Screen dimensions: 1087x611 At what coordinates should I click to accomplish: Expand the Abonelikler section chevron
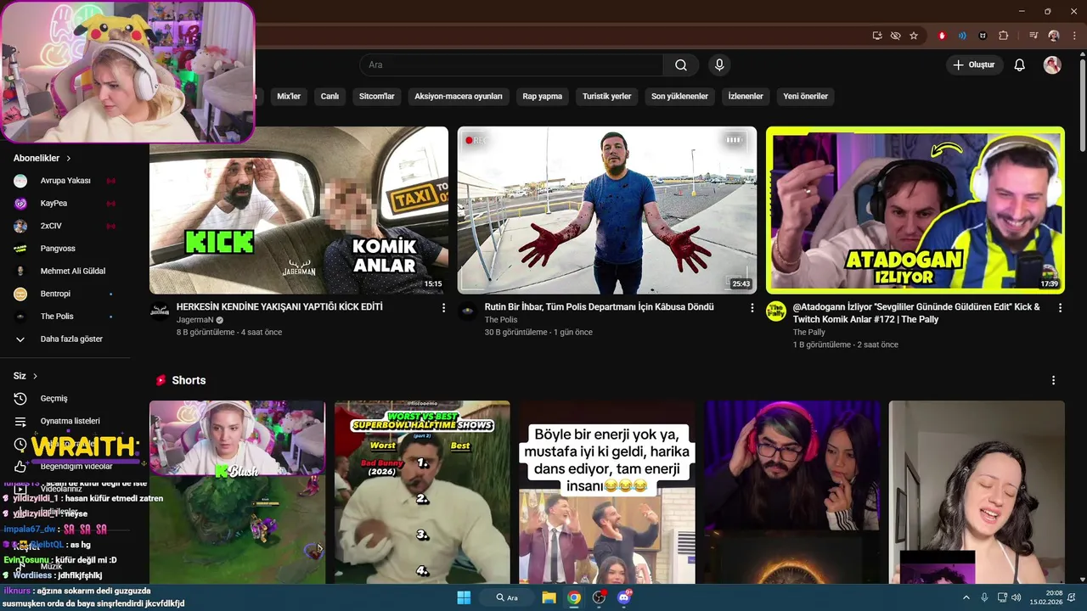pos(69,159)
